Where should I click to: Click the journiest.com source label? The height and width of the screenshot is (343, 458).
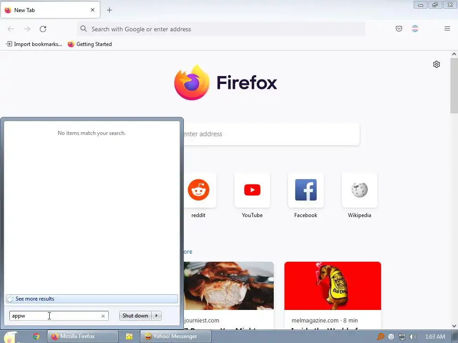(x=202, y=320)
